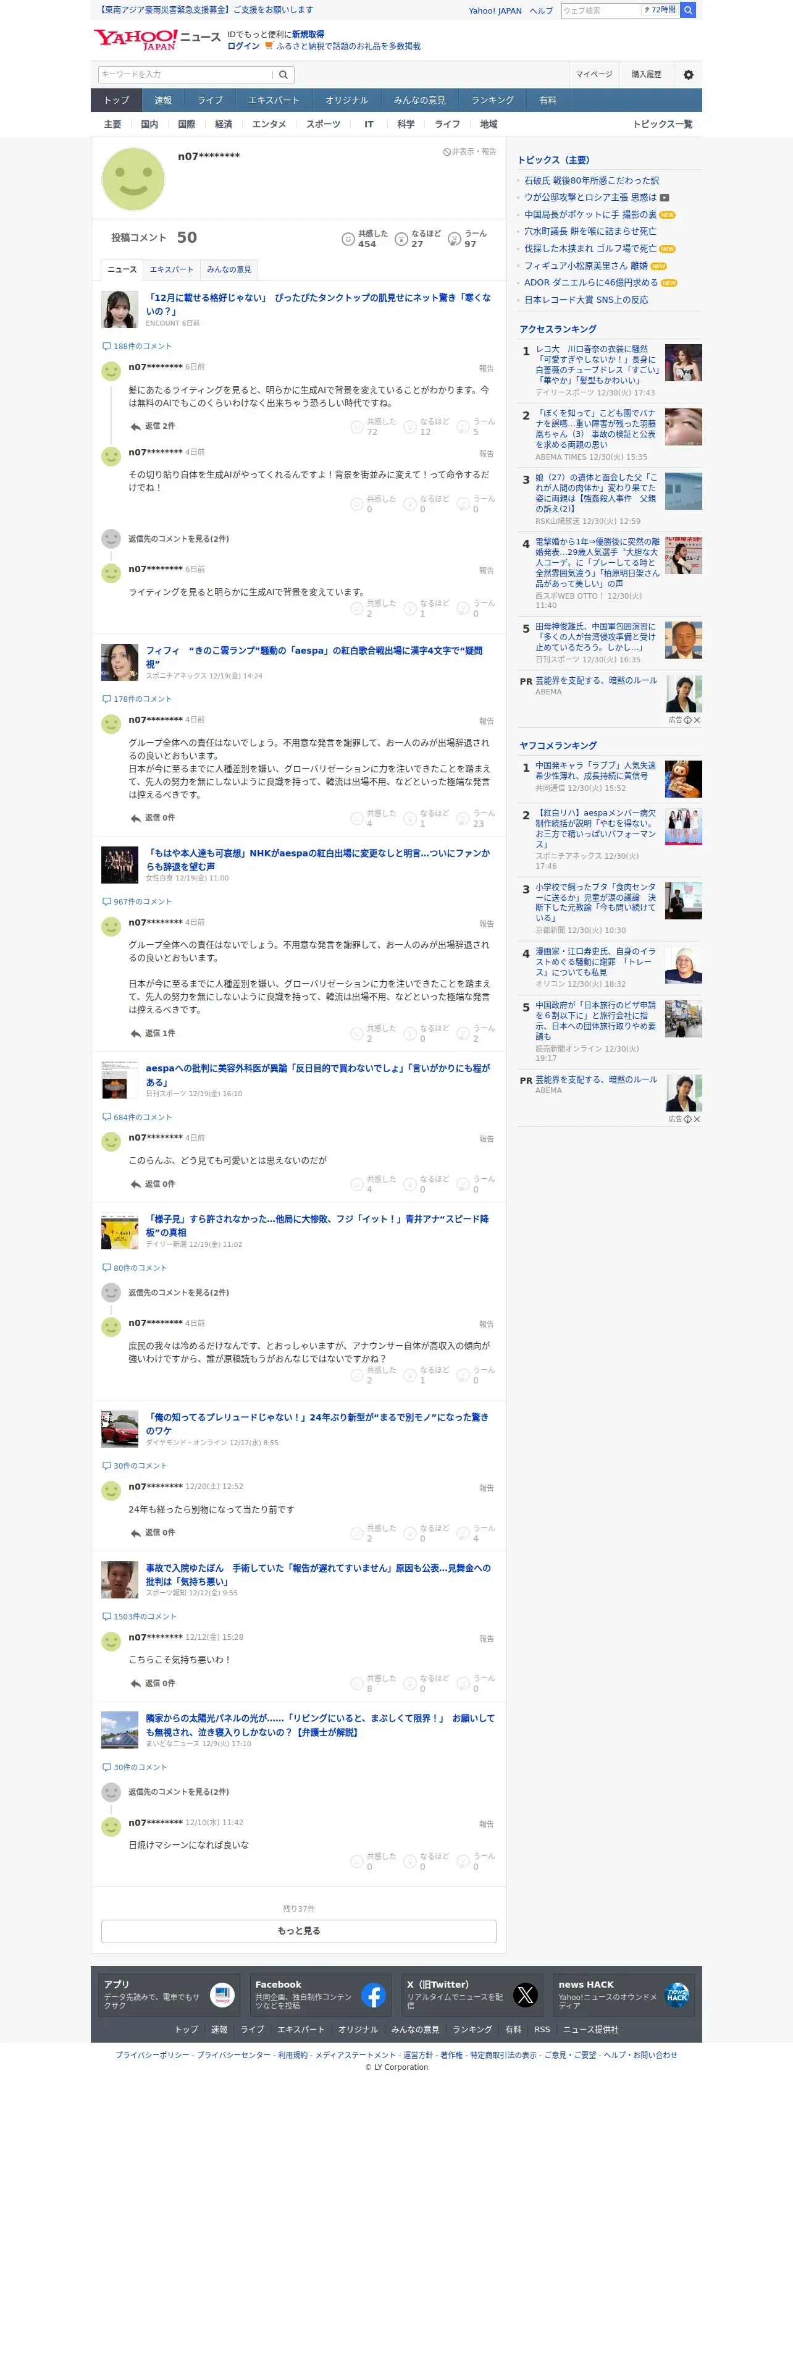The image size is (793, 2380).
Task: Click the Yahoo! JAPAN ニュース logo
Action: [x=156, y=39]
